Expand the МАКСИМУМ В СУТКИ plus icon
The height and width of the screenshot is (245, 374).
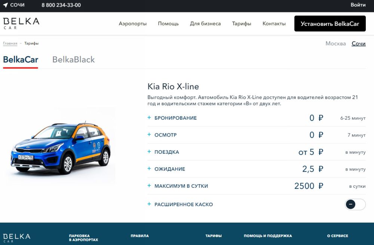pyautogui.click(x=149, y=186)
